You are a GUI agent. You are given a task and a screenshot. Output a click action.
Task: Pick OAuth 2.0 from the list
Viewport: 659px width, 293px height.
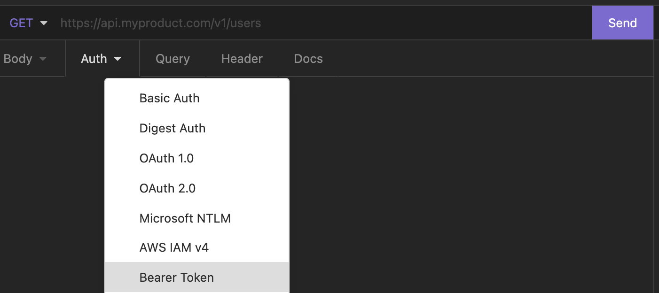click(167, 188)
